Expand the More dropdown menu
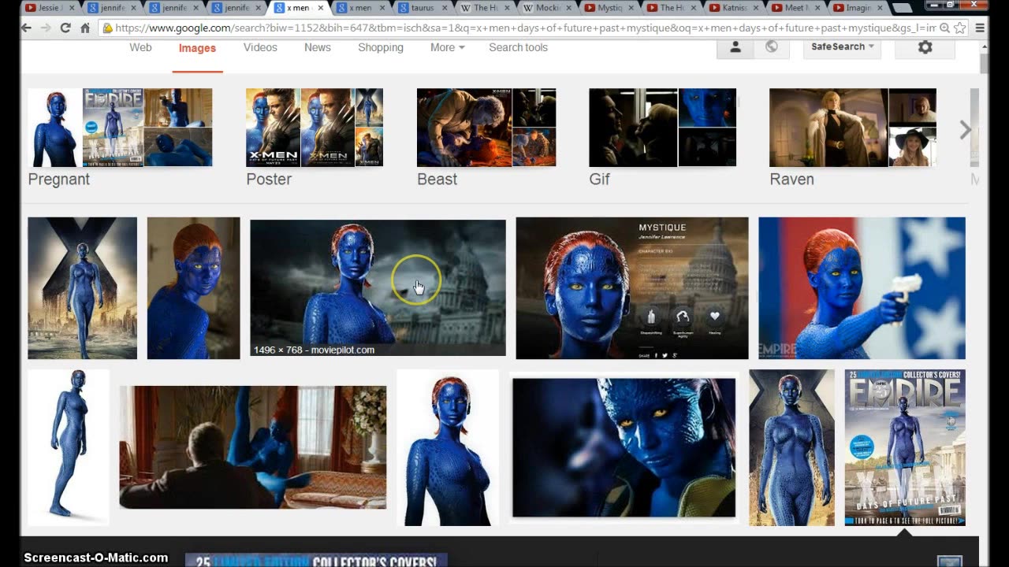The width and height of the screenshot is (1009, 567). click(447, 47)
